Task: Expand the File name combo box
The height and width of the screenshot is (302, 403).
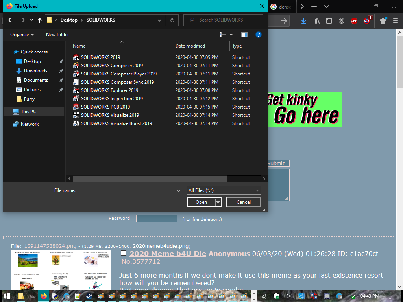Action: tap(178, 191)
